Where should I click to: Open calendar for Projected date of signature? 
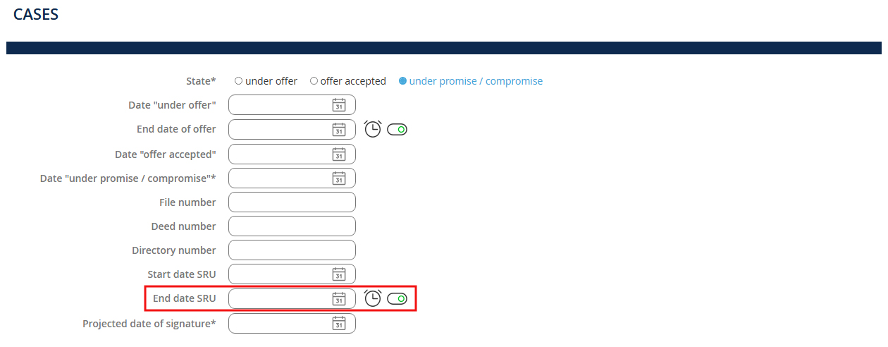pyautogui.click(x=339, y=324)
